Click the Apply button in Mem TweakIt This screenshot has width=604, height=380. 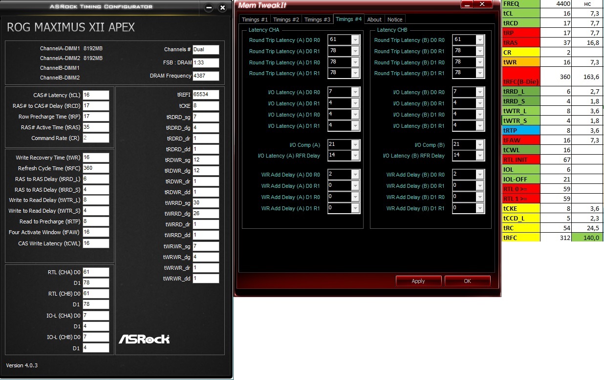pyautogui.click(x=418, y=281)
